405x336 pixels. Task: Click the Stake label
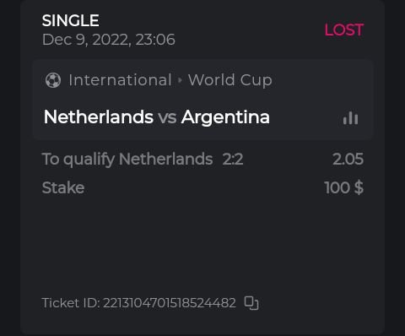(63, 187)
